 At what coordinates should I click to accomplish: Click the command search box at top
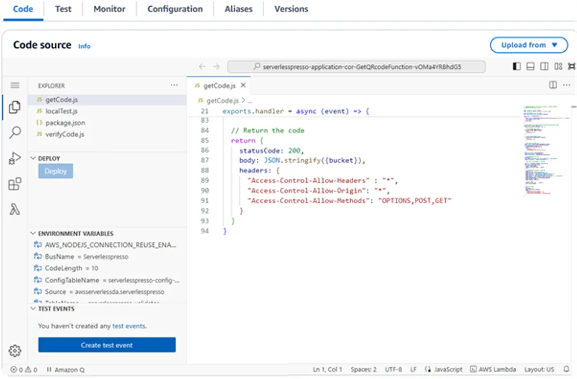[x=356, y=67]
